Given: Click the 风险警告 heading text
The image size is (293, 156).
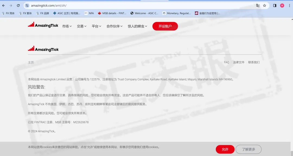Looking at the screenshot, I should coord(37,87).
